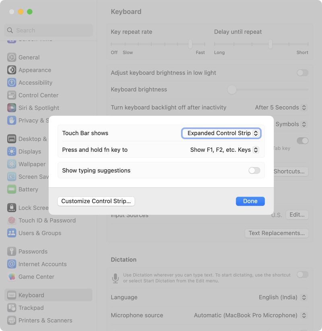Image resolution: width=322 pixels, height=331 pixels.
Task: Open Press and hold fn key dropdown
Action: tap(225, 150)
